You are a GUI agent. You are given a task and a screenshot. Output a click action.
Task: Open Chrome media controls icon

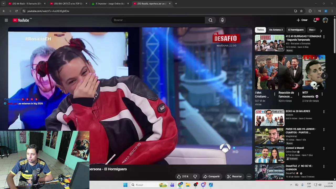pyautogui.click(x=319, y=11)
